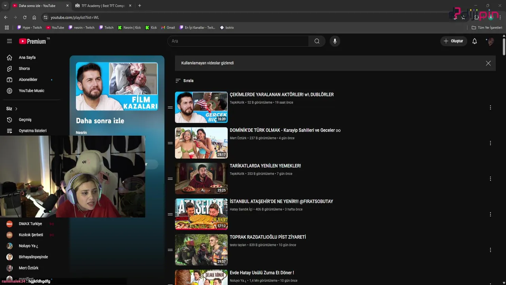This screenshot has height=285, width=506.
Task: Open the 'Evde Hatay Usülü Zurna Et Döner' title
Action: coord(262,273)
